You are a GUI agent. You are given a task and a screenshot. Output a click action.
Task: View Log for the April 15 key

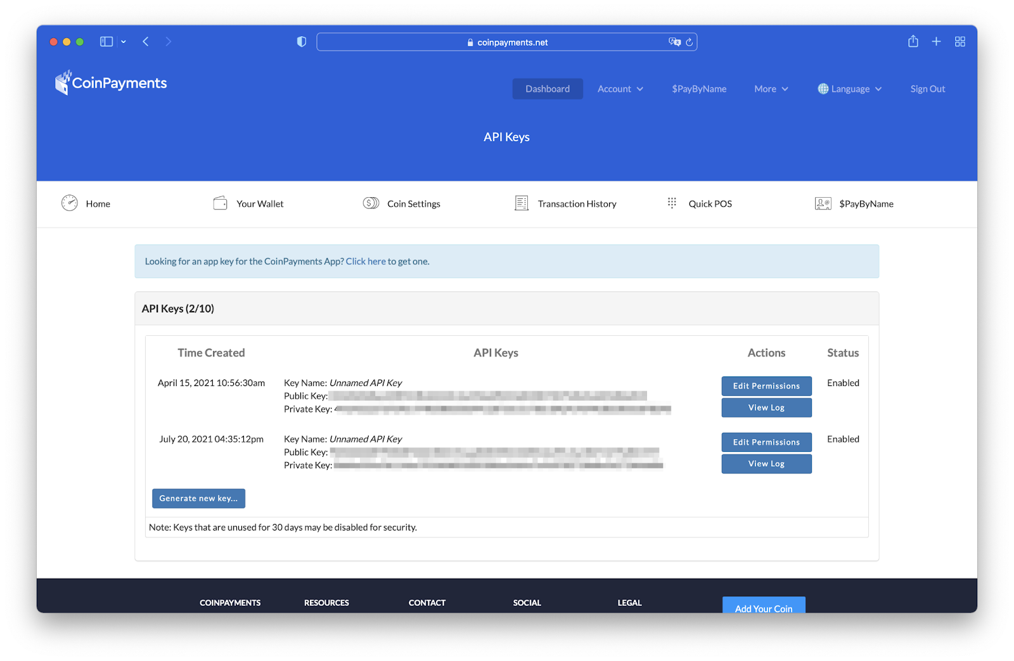click(766, 408)
